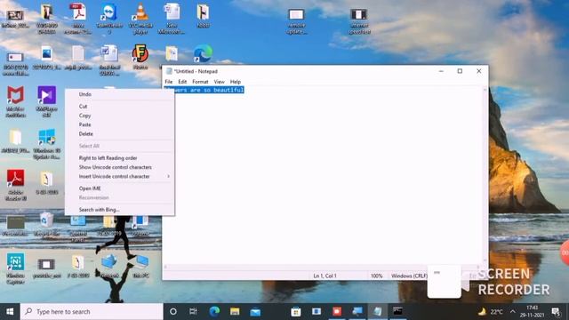Select the PDF file icon on desktop
This screenshot has height=320, width=569.
pos(78,20)
